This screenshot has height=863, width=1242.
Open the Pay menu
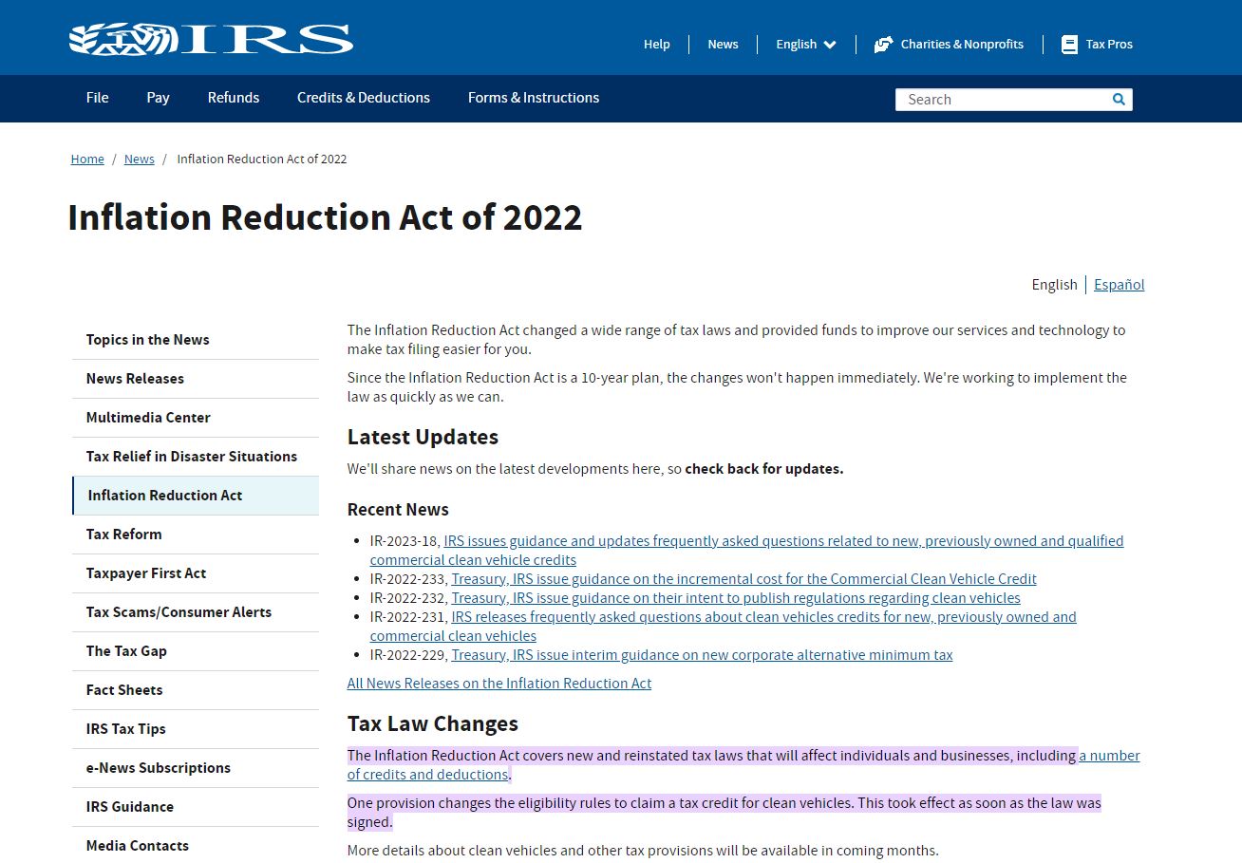pos(158,98)
